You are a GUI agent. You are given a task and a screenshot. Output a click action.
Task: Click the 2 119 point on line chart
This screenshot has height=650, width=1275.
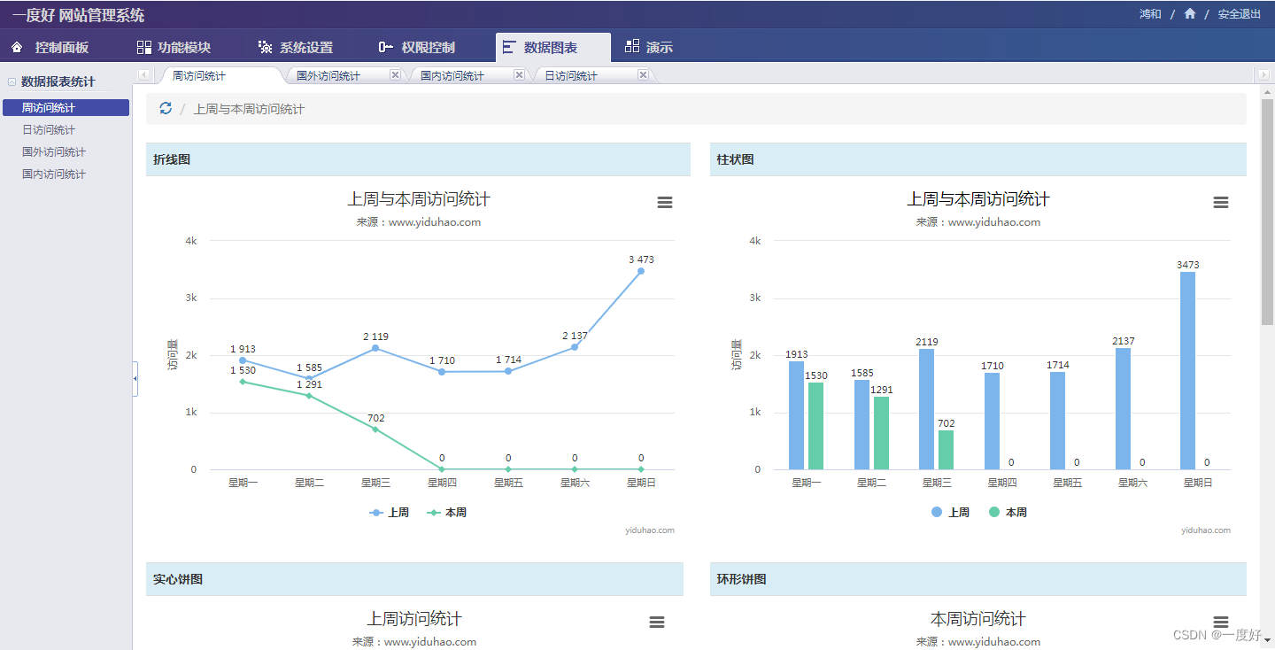pyautogui.click(x=375, y=348)
